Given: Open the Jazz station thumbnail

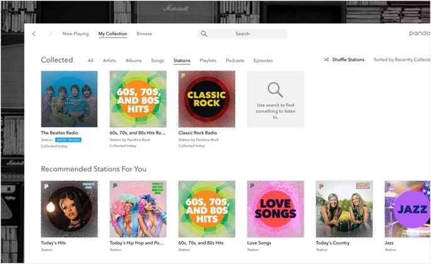Looking at the screenshot, I should pyautogui.click(x=408, y=209).
